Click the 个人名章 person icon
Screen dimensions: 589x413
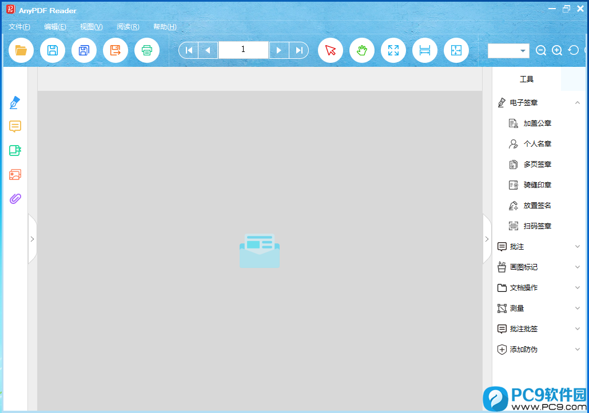513,144
